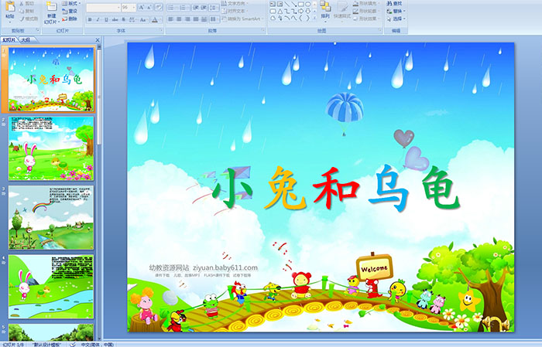
Task: Click the Replace (替换) button
Action: [397, 11]
